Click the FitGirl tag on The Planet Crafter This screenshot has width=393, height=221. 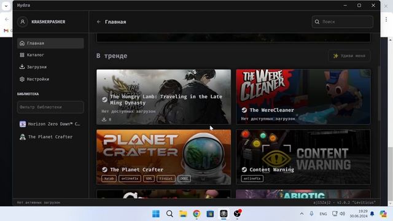pyautogui.click(x=166, y=179)
